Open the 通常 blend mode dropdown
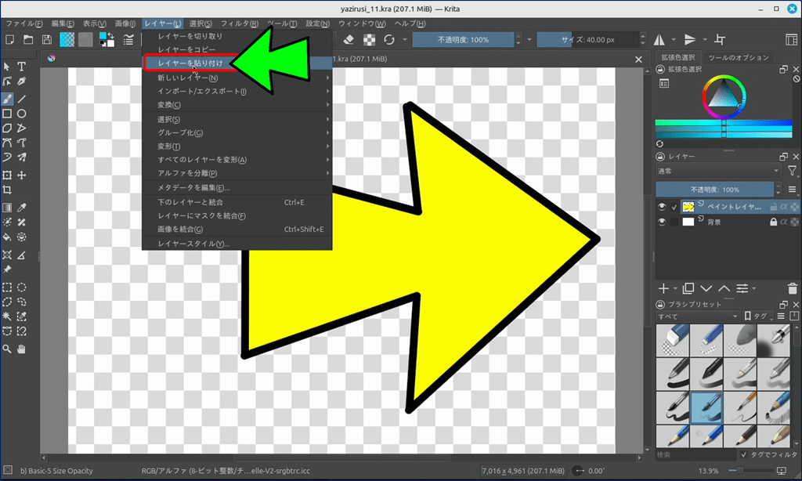802x481 pixels. [718, 171]
